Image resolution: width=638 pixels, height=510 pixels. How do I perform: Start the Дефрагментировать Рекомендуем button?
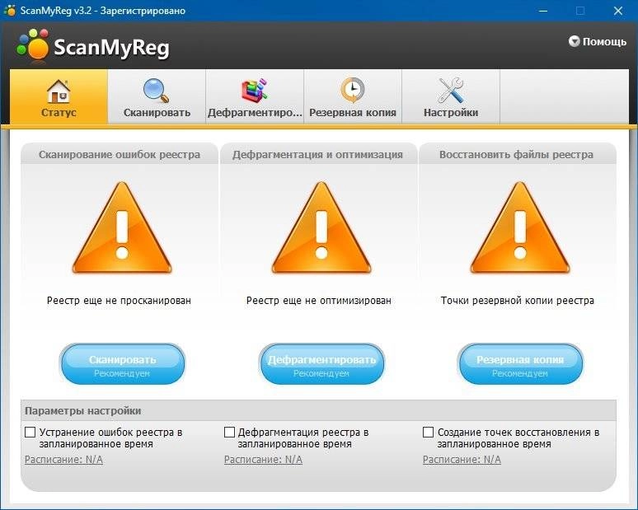[321, 364]
